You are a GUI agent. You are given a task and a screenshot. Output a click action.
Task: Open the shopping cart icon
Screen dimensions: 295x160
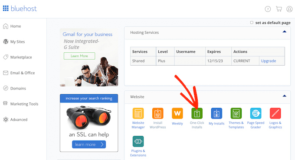coord(279,9)
